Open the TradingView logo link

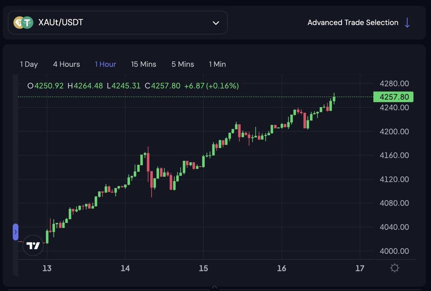coord(33,245)
